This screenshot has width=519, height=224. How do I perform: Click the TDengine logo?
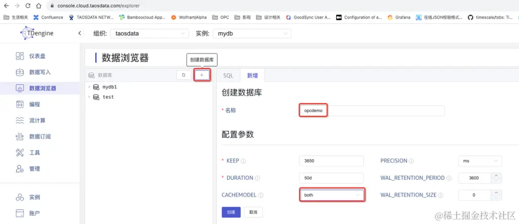coord(37,33)
